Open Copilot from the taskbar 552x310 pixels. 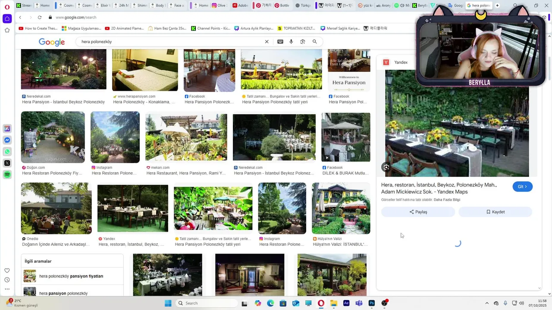coord(258,303)
